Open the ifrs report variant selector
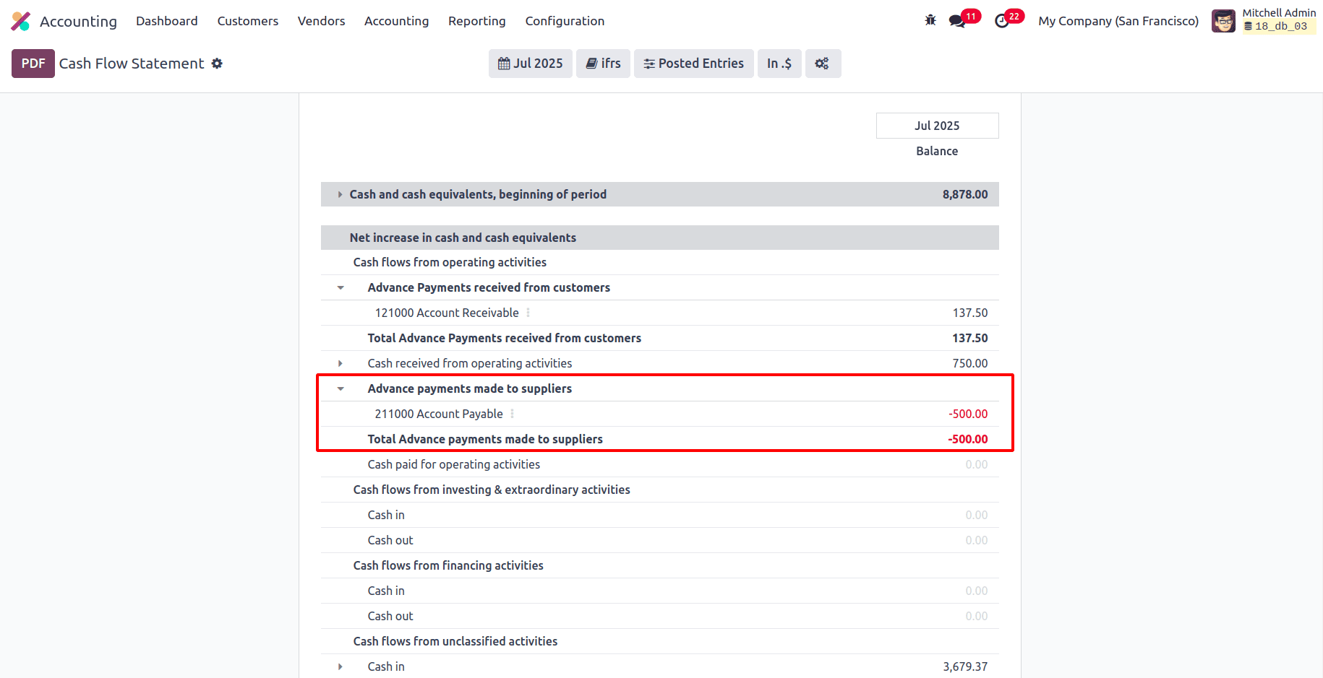The width and height of the screenshot is (1323, 678). pyautogui.click(x=603, y=64)
